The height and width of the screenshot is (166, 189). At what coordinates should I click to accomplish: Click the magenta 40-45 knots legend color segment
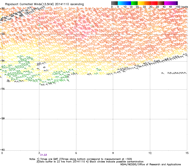coord(168,3)
